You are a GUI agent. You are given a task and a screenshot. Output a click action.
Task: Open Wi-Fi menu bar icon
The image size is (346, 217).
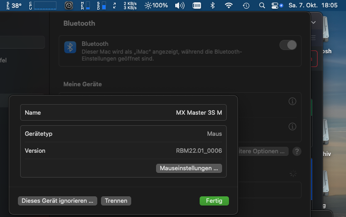point(229,6)
